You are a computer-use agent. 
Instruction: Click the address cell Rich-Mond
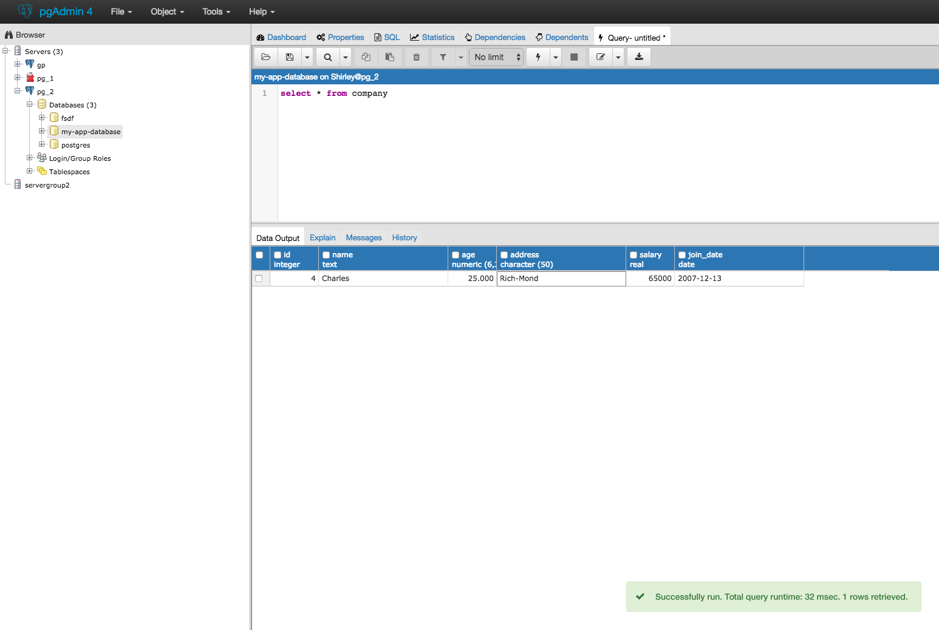(x=561, y=279)
